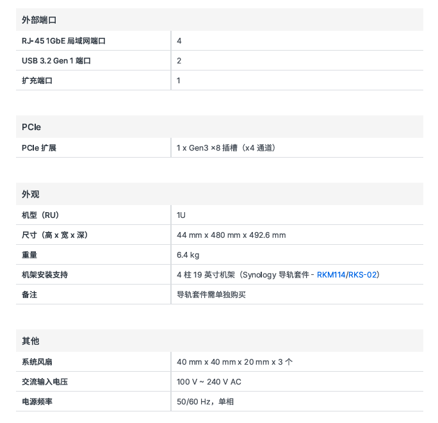Click the 外观 section header
This screenshot has height=423, width=438.
31,194
